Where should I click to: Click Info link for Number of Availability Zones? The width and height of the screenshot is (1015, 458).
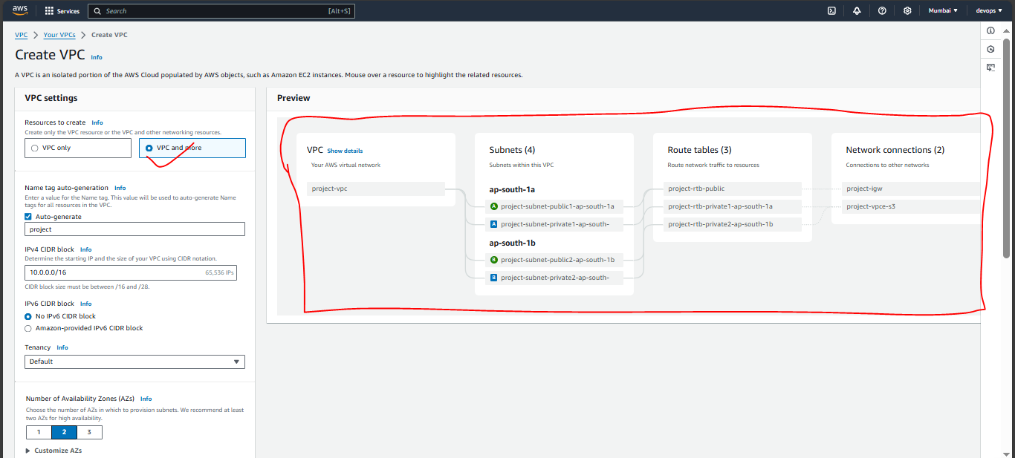click(x=146, y=399)
